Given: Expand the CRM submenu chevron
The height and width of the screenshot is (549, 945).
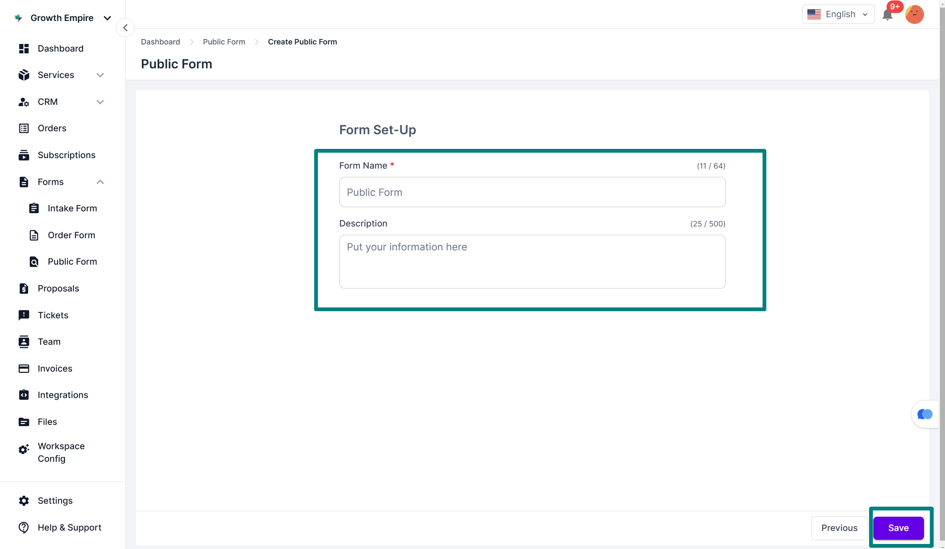Looking at the screenshot, I should coord(100,102).
